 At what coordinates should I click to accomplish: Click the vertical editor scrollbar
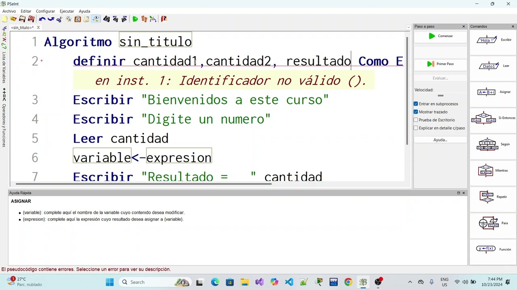pos(407,91)
